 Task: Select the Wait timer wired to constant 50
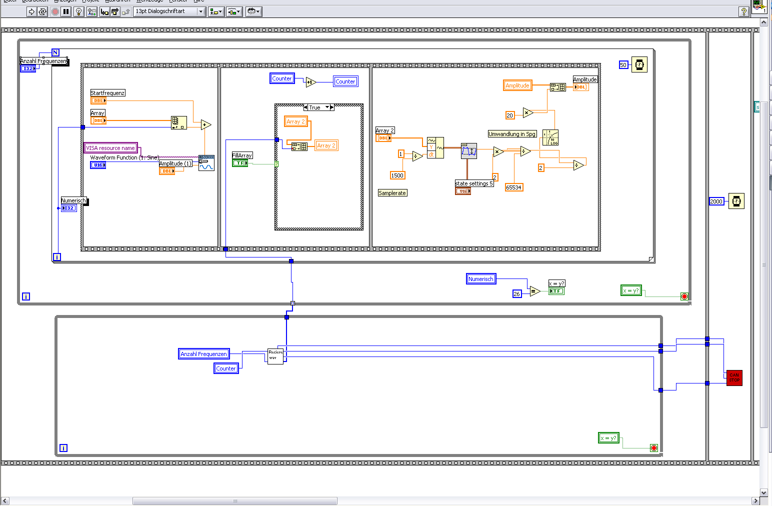pyautogui.click(x=639, y=64)
